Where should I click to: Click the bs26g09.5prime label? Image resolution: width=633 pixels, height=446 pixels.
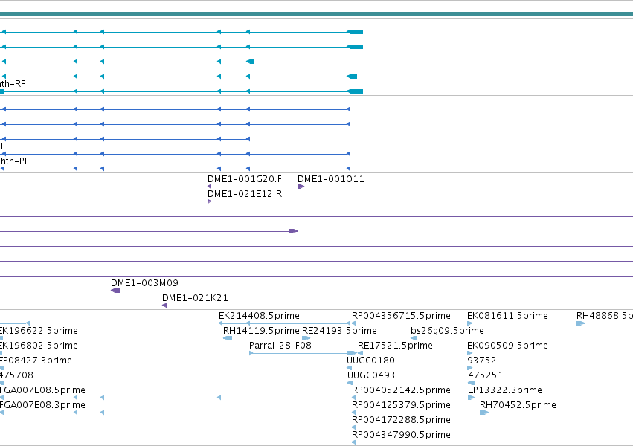[447, 331]
